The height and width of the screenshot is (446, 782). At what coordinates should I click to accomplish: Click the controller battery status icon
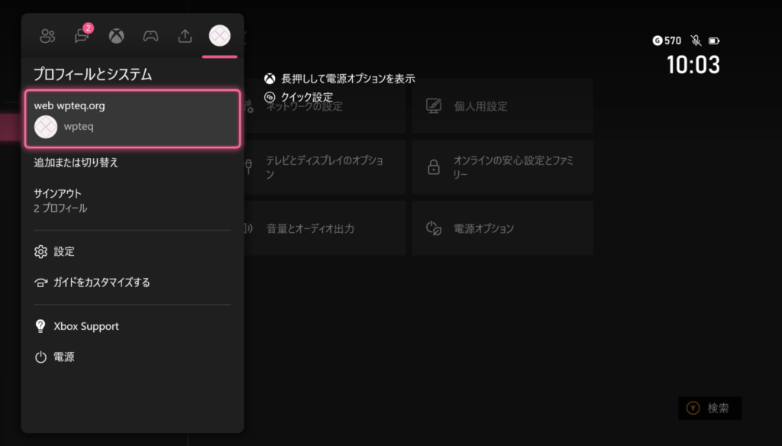pyautogui.click(x=714, y=41)
